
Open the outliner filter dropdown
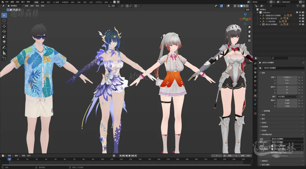(299, 6)
